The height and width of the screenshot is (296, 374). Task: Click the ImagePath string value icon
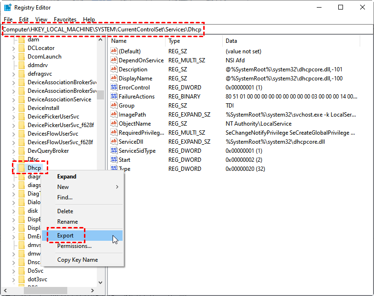(114, 115)
